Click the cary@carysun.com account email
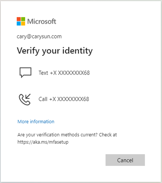The image size is (162, 183). (39, 37)
